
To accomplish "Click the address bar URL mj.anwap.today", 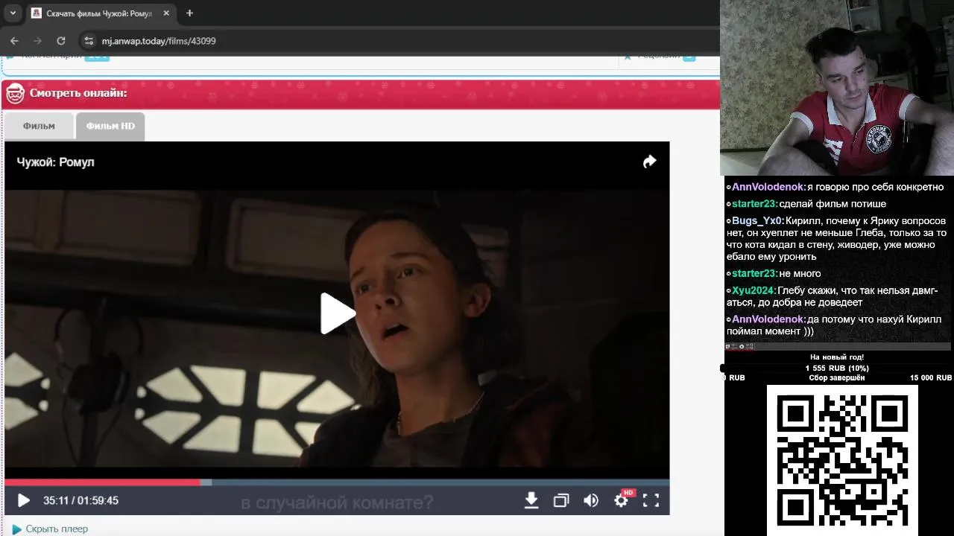I will [x=159, y=41].
